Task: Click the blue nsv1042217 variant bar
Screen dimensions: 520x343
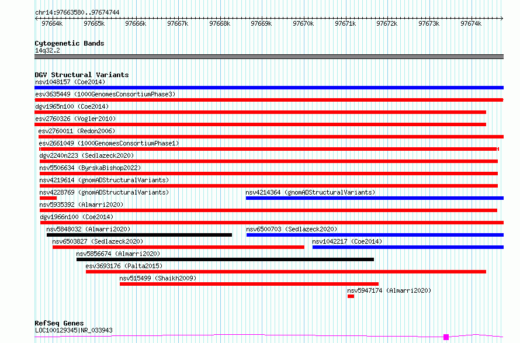Action: tap(408, 248)
